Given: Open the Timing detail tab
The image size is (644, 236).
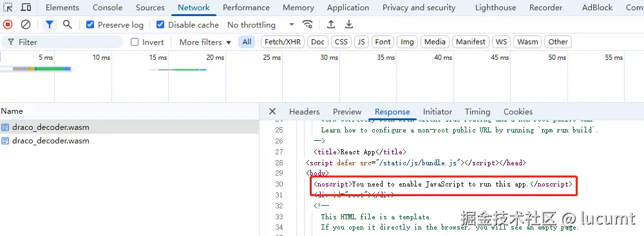Looking at the screenshot, I should pos(477,112).
